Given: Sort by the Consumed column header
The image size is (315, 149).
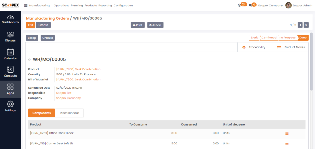Looking at the screenshot, I should pos(200,125).
